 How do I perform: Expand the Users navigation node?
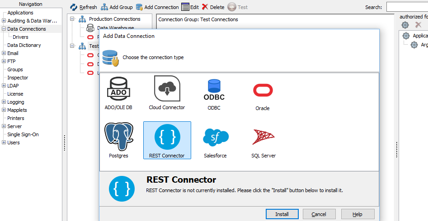[4, 143]
